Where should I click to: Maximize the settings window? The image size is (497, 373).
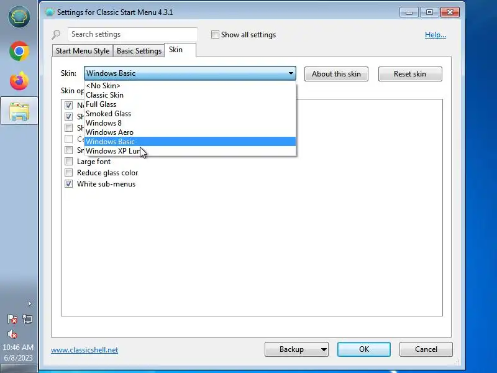[429, 12]
